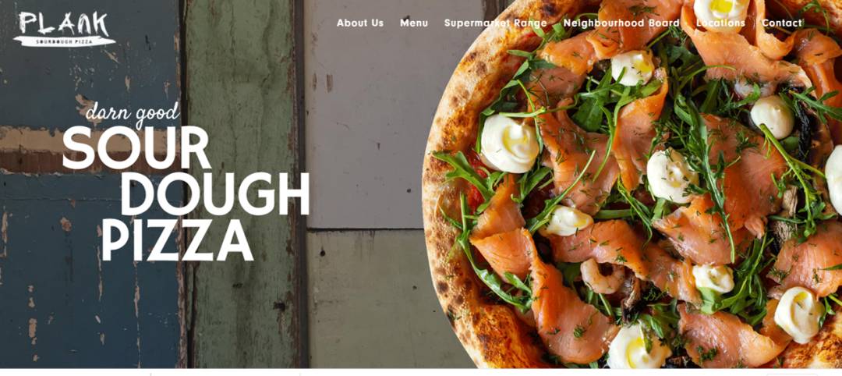Open the Supermarket Range page
Viewport: 842px width, 376px height.
[496, 23]
